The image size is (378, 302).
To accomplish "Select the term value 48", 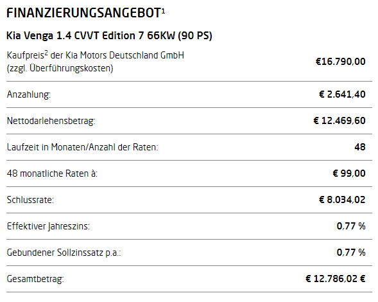I will tap(359, 147).
